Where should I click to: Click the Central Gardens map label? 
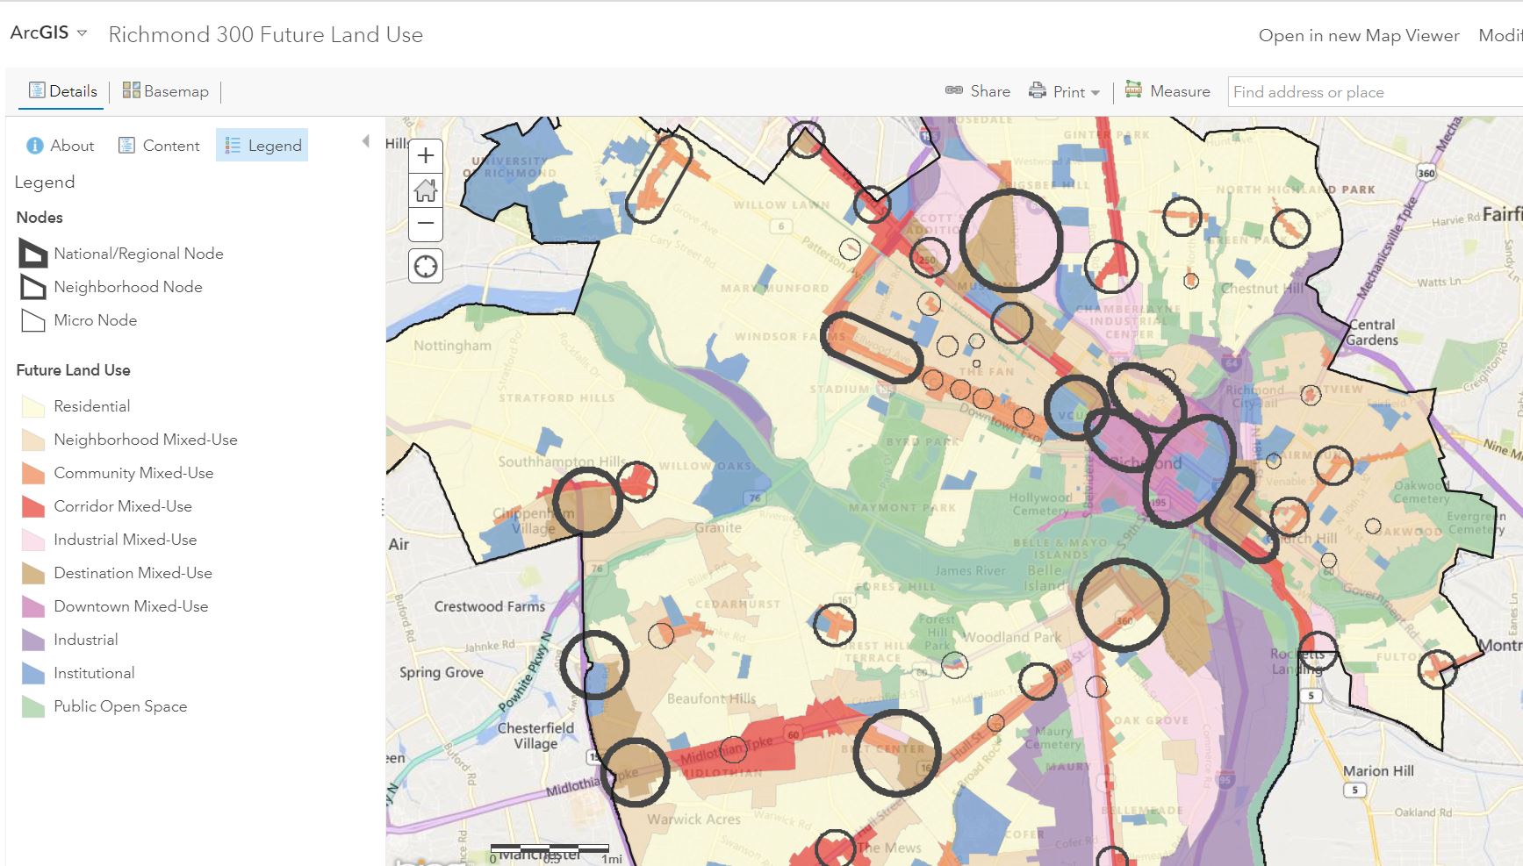pyautogui.click(x=1372, y=333)
